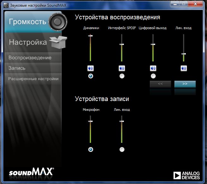Show previous playback devices with << button

point(161,84)
